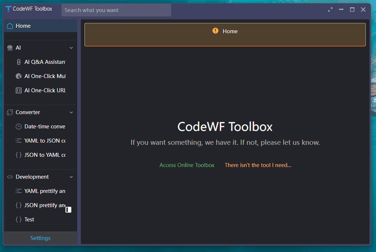Collapse the AI section chevron
Image resolution: width=376 pixels, height=252 pixels.
71,48
